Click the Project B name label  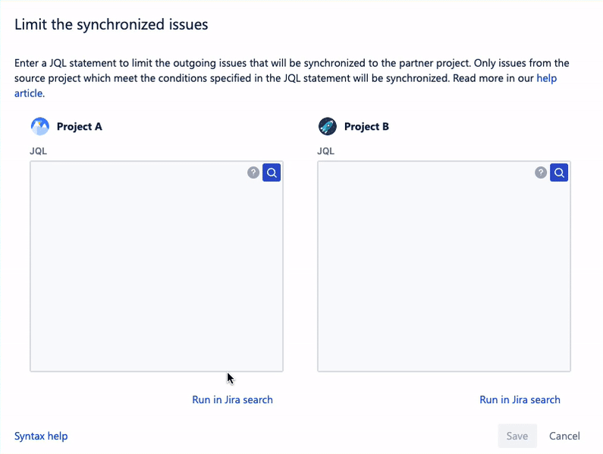tap(366, 127)
